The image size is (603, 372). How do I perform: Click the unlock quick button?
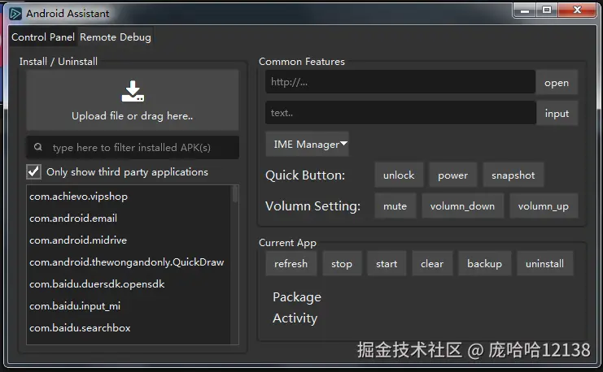pos(399,175)
